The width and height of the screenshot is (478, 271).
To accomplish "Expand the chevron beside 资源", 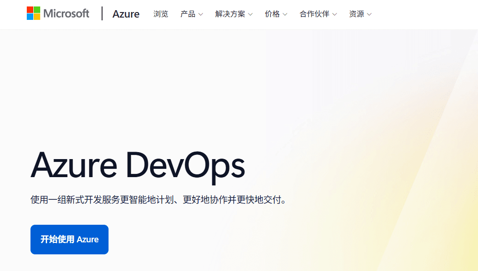I will click(x=369, y=14).
